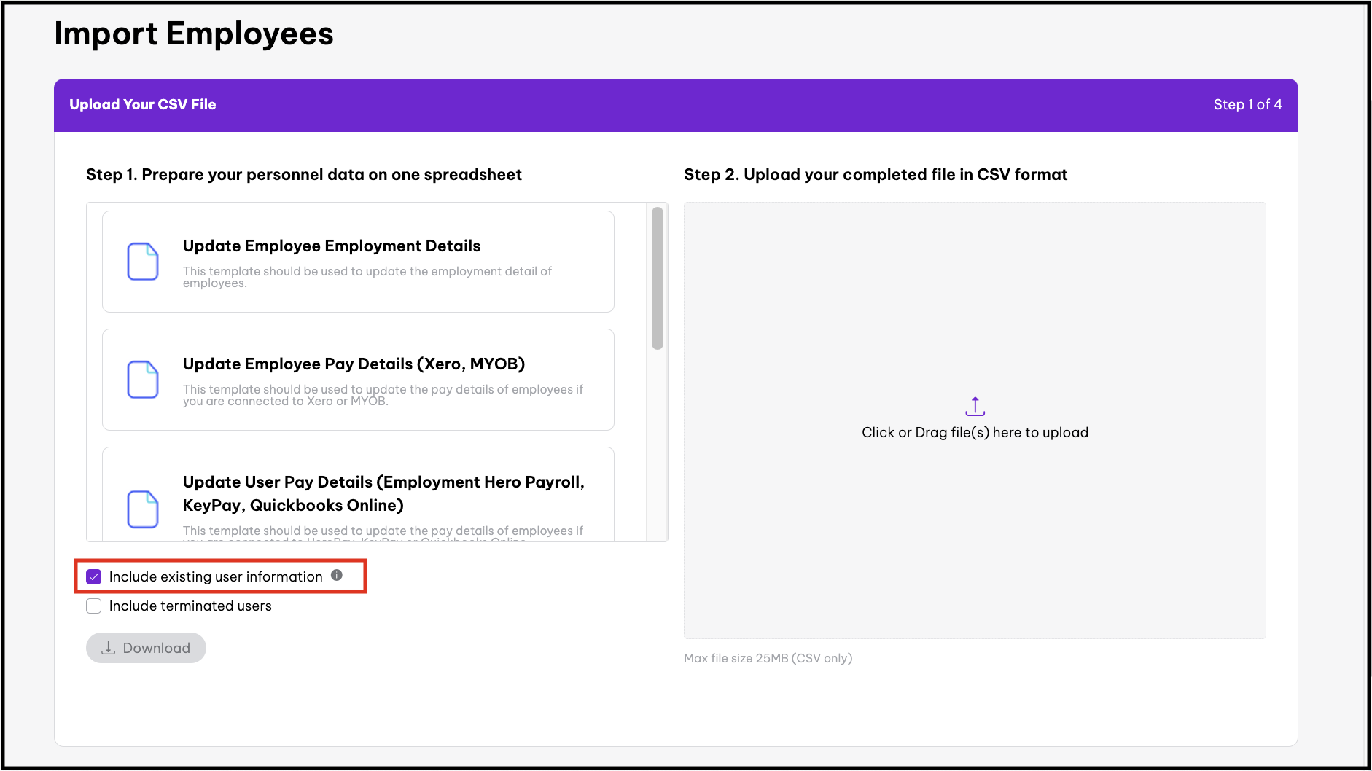Click the 'Include terminated users' label text
This screenshot has width=1372, height=771.
[190, 606]
